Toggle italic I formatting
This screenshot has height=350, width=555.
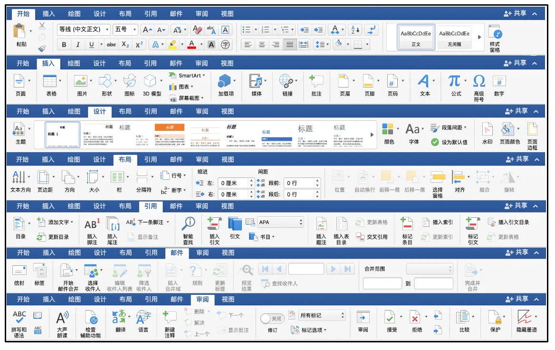click(77, 44)
